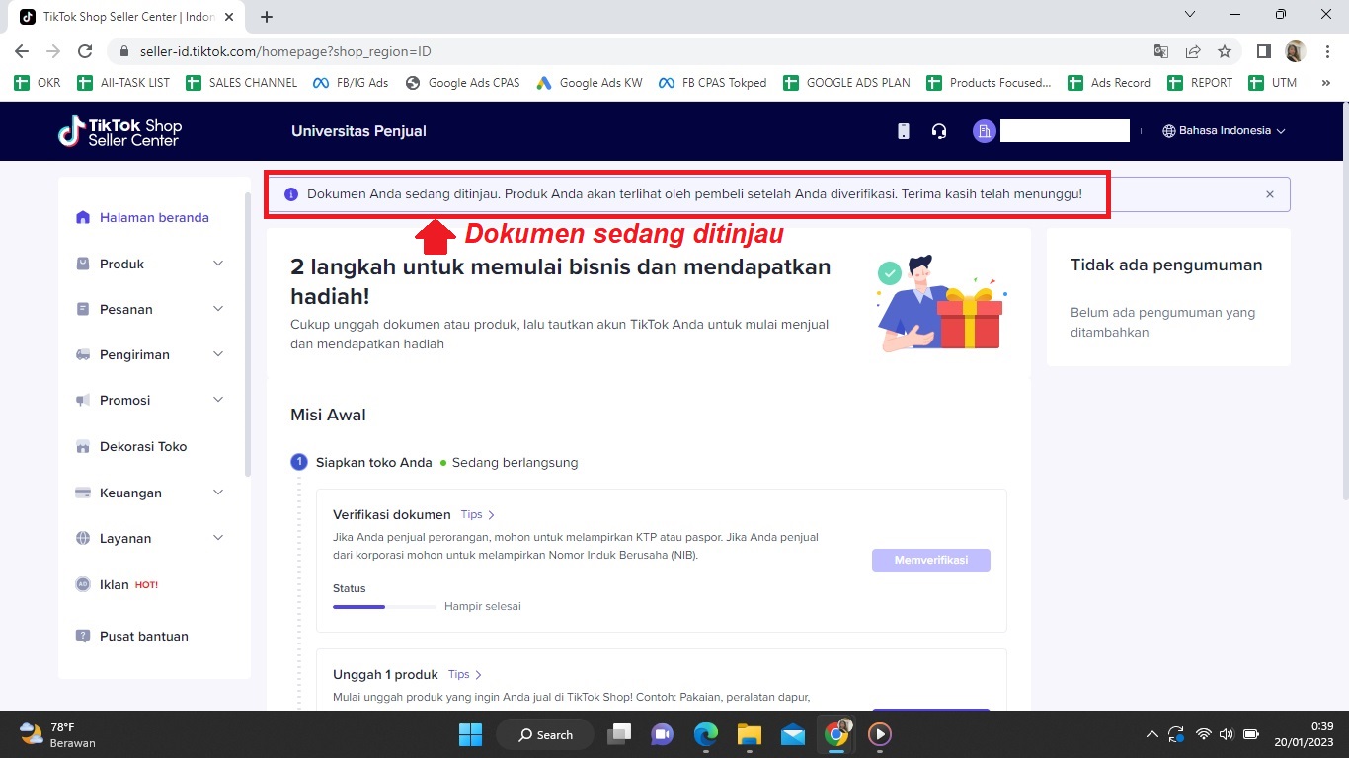Expand the Layanan menu chevron
The image size is (1349, 758).
pos(218,538)
